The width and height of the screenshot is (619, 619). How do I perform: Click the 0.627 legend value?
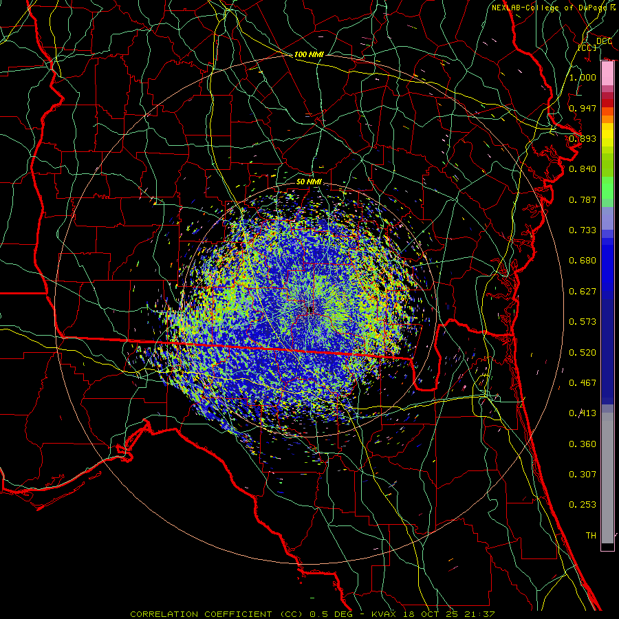pyautogui.click(x=583, y=292)
